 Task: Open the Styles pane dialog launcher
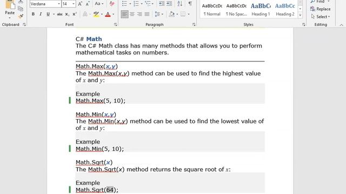[x=304, y=25]
